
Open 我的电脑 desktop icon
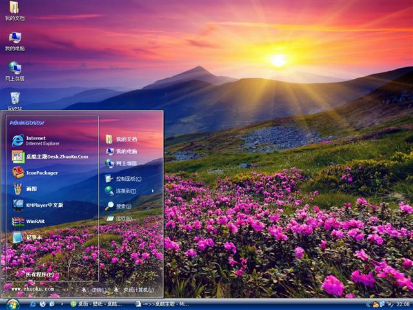click(x=14, y=40)
